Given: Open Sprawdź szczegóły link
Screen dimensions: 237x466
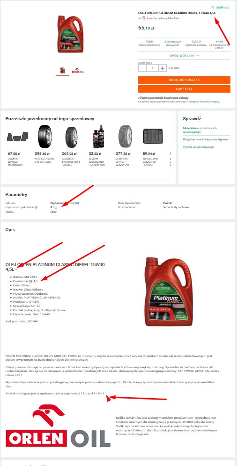Looking at the screenshot, I should pyautogui.click(x=210, y=102).
